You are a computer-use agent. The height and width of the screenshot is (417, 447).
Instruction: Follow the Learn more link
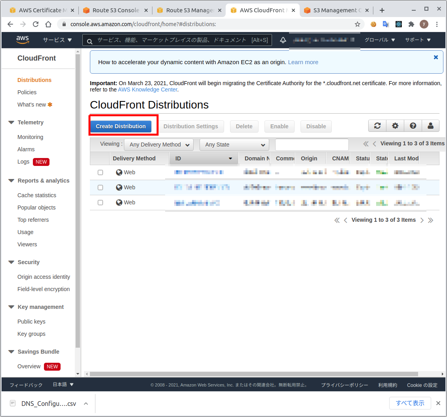coord(303,62)
